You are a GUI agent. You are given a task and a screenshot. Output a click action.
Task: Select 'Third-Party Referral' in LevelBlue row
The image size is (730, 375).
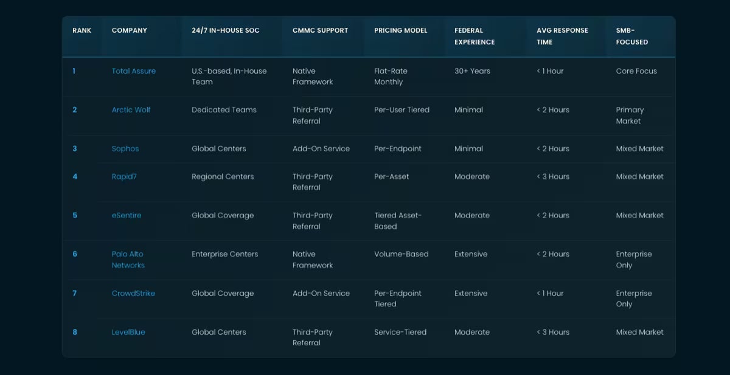(x=313, y=338)
